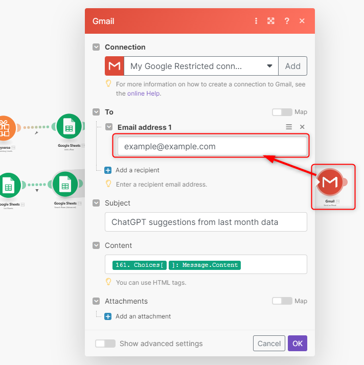Click the red Gmail logo beside the connection
Image resolution: width=364 pixels, height=365 pixels.
(115, 66)
